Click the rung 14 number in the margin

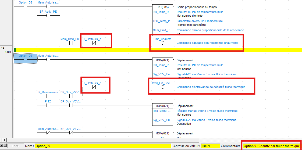(3, 48)
